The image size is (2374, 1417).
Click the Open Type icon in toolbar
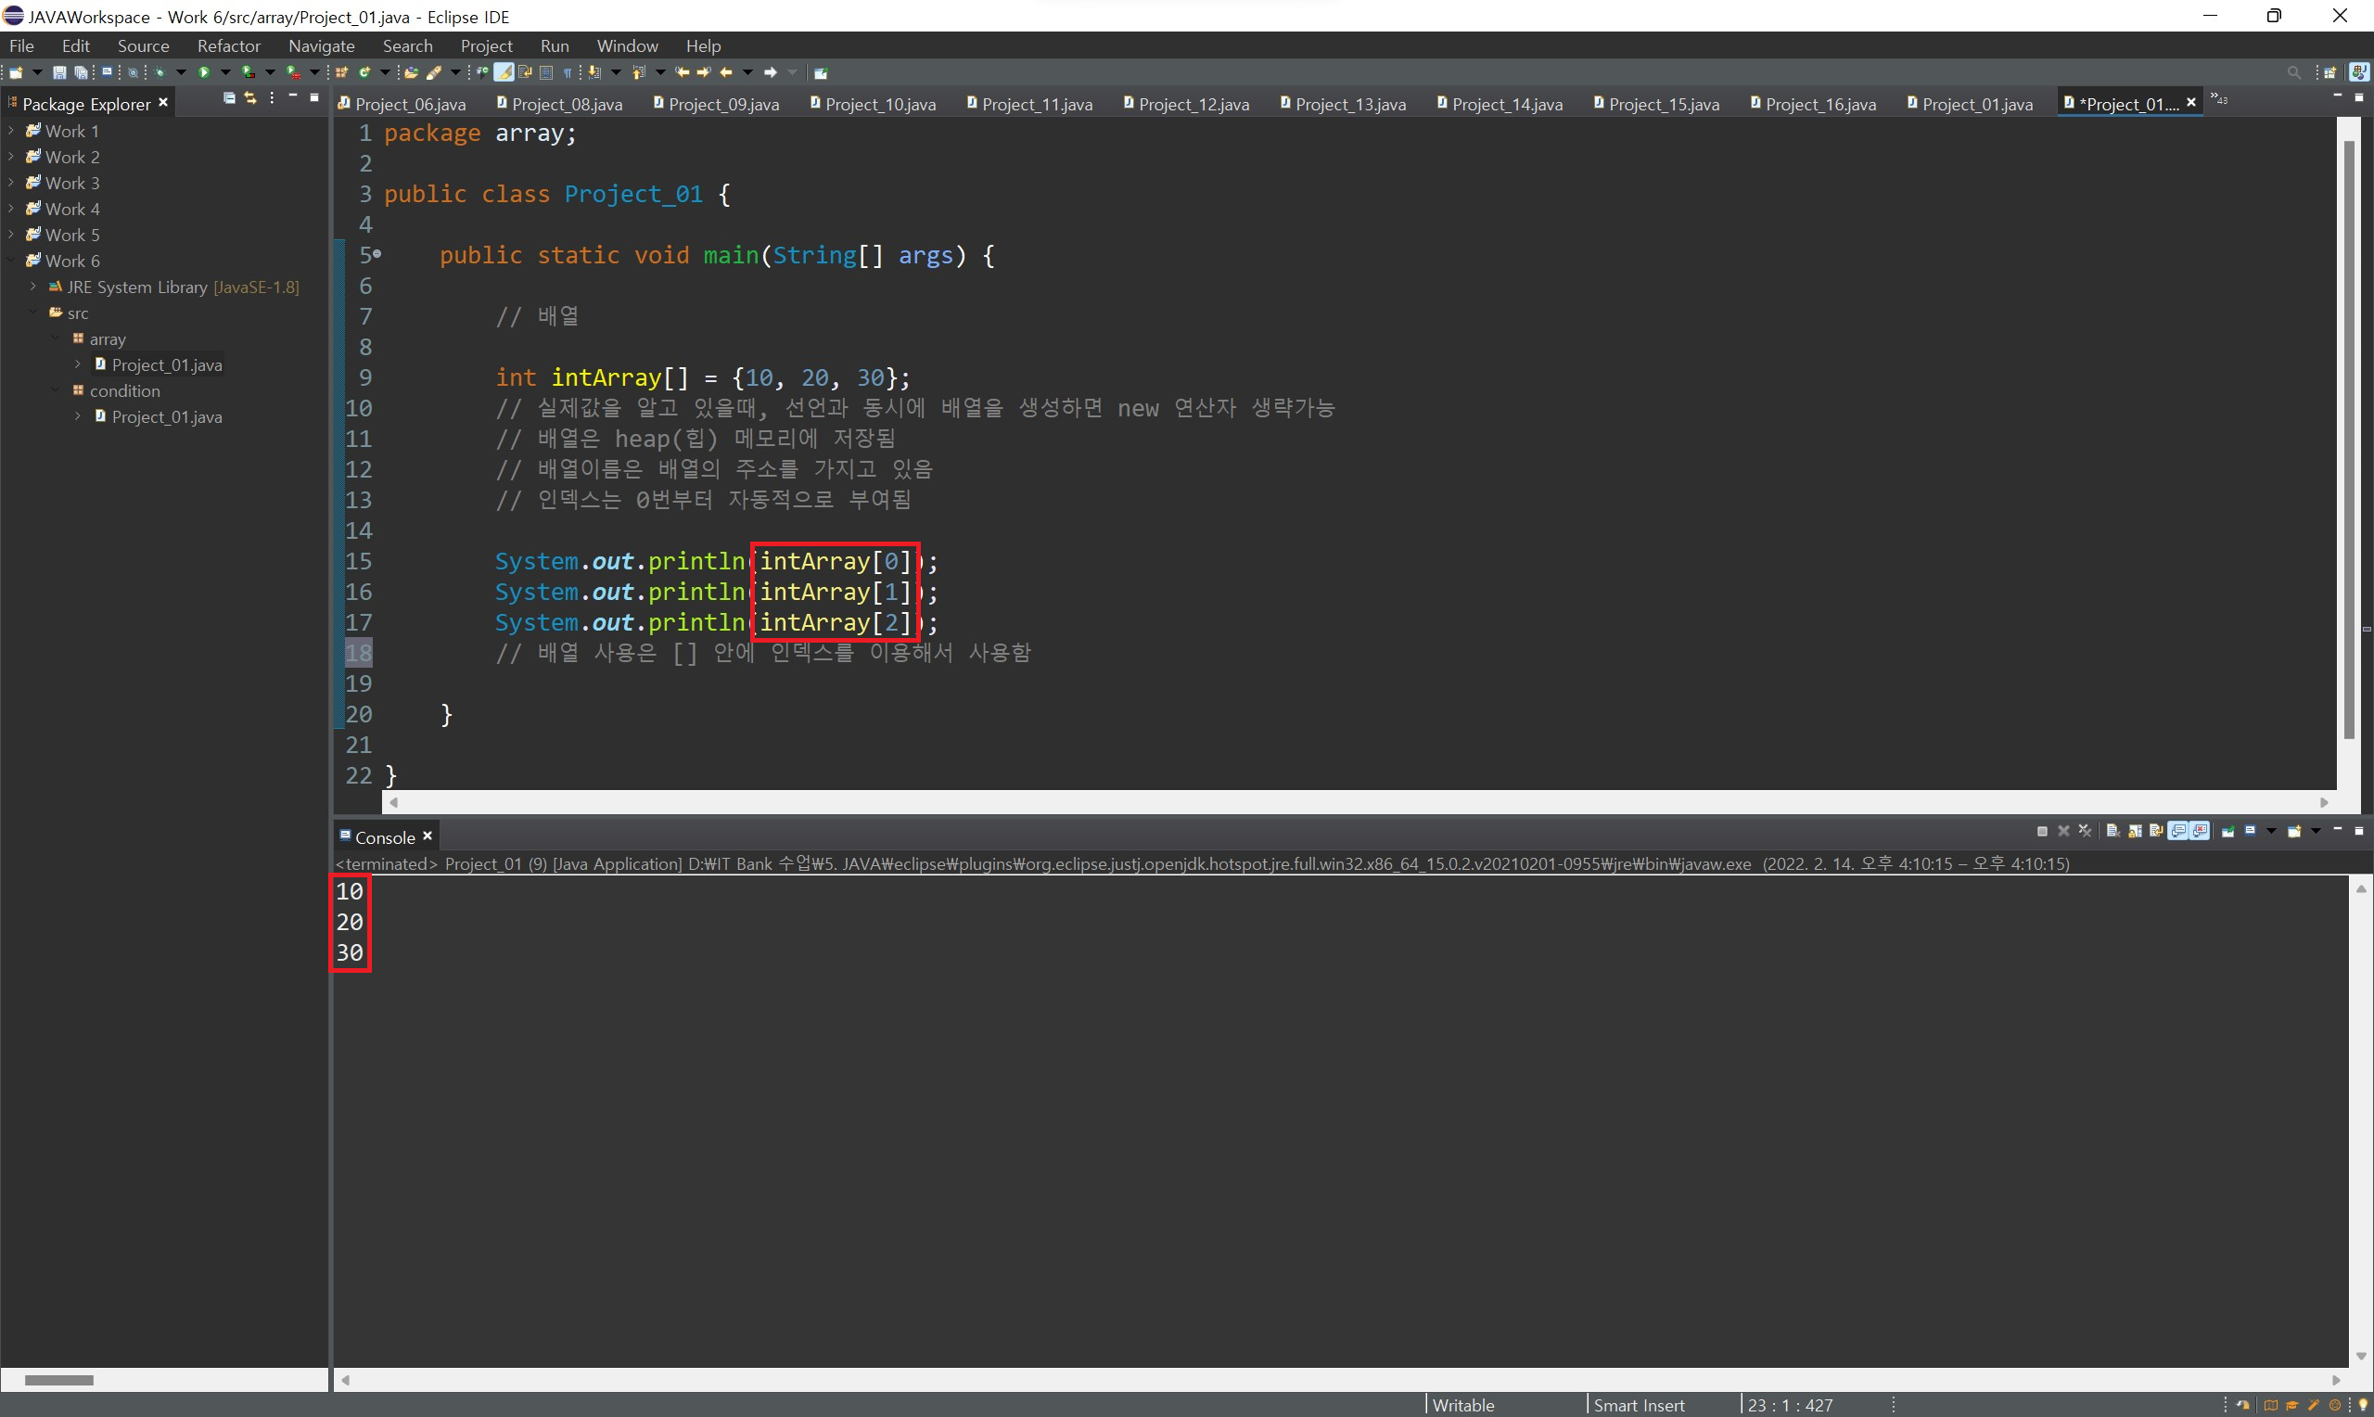(x=411, y=72)
